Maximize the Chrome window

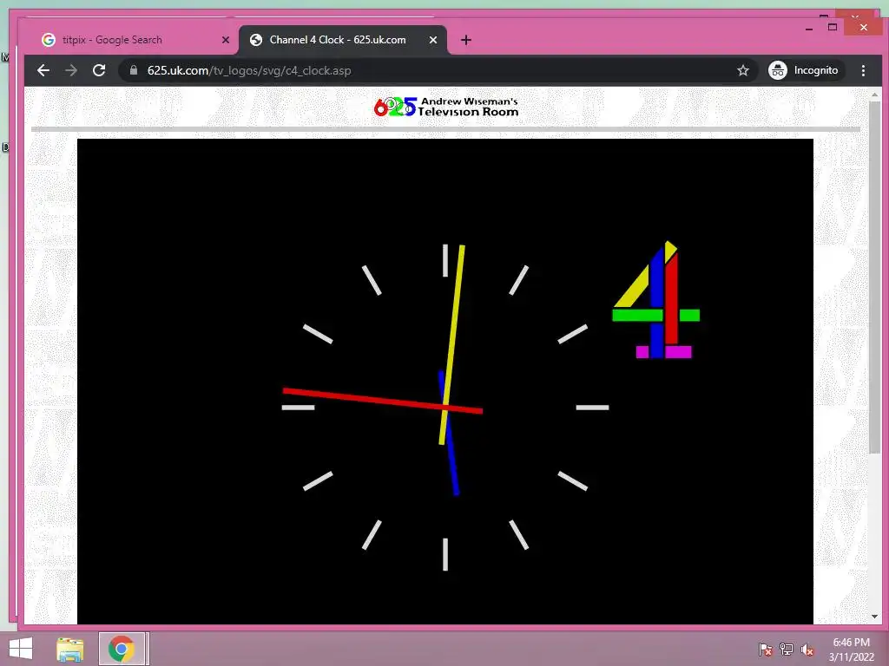pos(833,27)
